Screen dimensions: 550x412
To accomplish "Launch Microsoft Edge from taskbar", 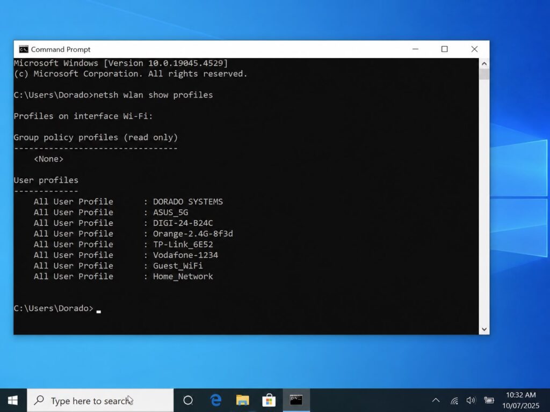I will [x=215, y=400].
